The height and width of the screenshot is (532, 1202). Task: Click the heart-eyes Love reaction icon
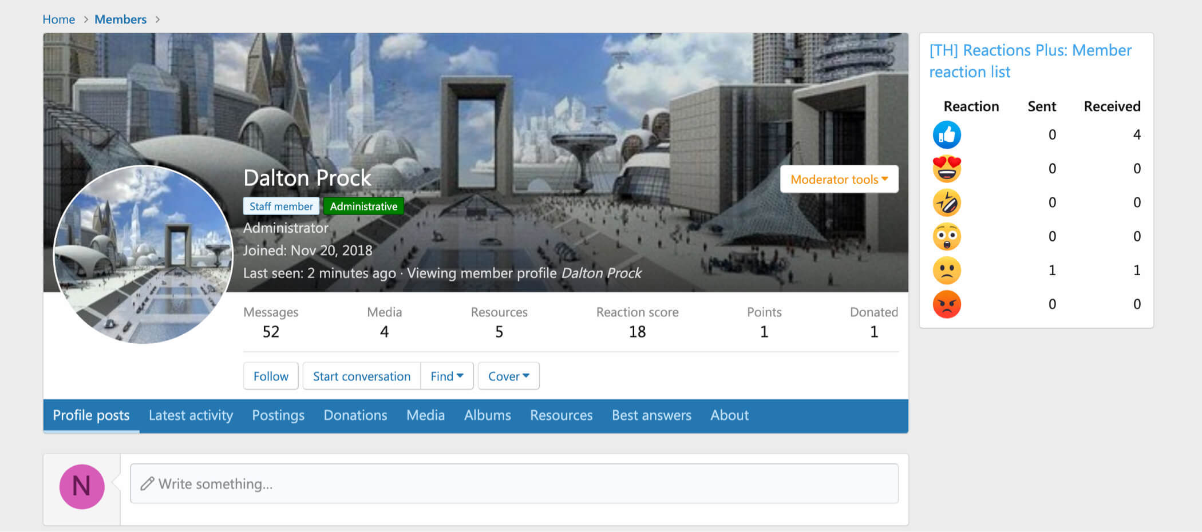pyautogui.click(x=947, y=169)
